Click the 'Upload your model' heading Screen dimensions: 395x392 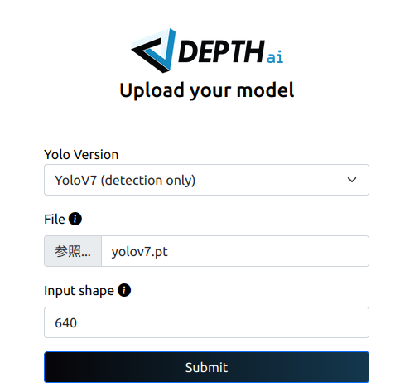point(207,90)
